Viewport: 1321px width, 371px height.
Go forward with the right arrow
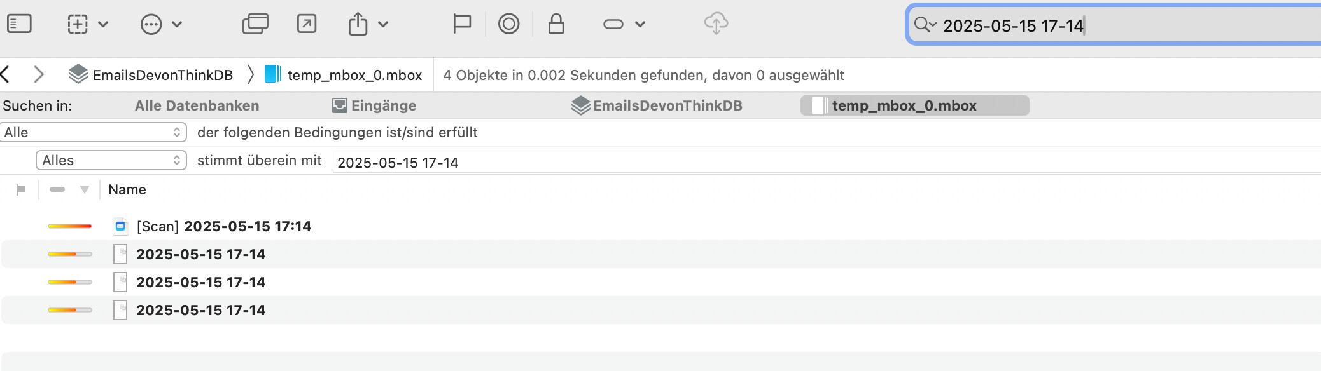(39, 75)
